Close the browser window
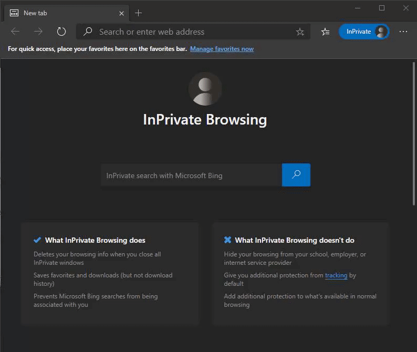Screen dimensions: 417x352 [x=406, y=8]
